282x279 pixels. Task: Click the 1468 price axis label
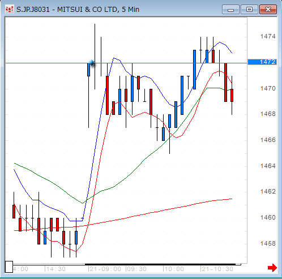click(268, 114)
